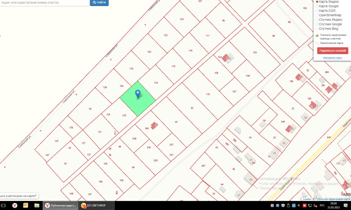Select parcel number 110
The width and height of the screenshot is (351, 210).
pyautogui.click(x=208, y=94)
